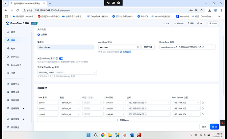The width and height of the screenshot is (227, 139).
Task: Click the help icon beside 关联 OBProxy 集群
Action: [x=57, y=58]
